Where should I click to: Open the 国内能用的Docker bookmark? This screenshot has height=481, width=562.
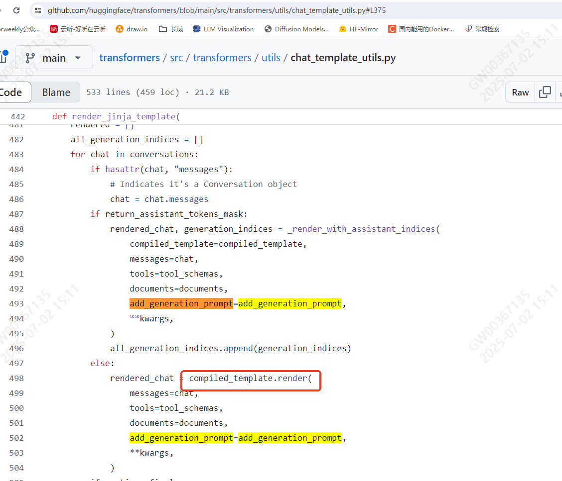(421, 29)
